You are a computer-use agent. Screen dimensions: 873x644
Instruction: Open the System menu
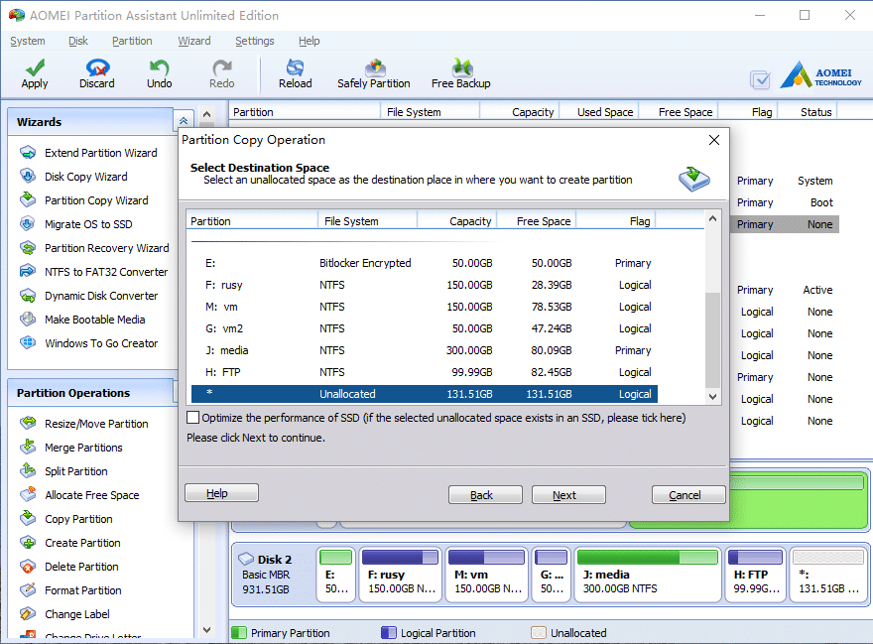(28, 41)
